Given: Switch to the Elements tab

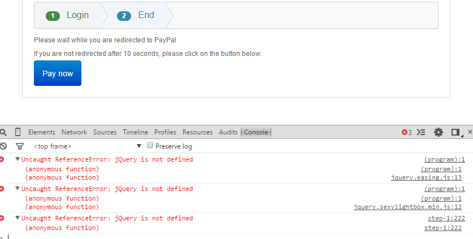Looking at the screenshot, I should click(x=42, y=132).
